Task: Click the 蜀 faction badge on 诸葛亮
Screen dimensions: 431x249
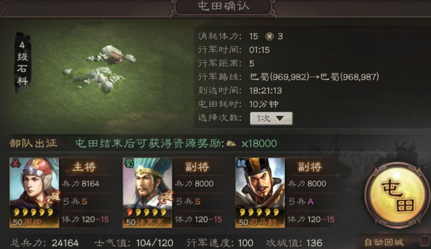Action: coord(129,163)
